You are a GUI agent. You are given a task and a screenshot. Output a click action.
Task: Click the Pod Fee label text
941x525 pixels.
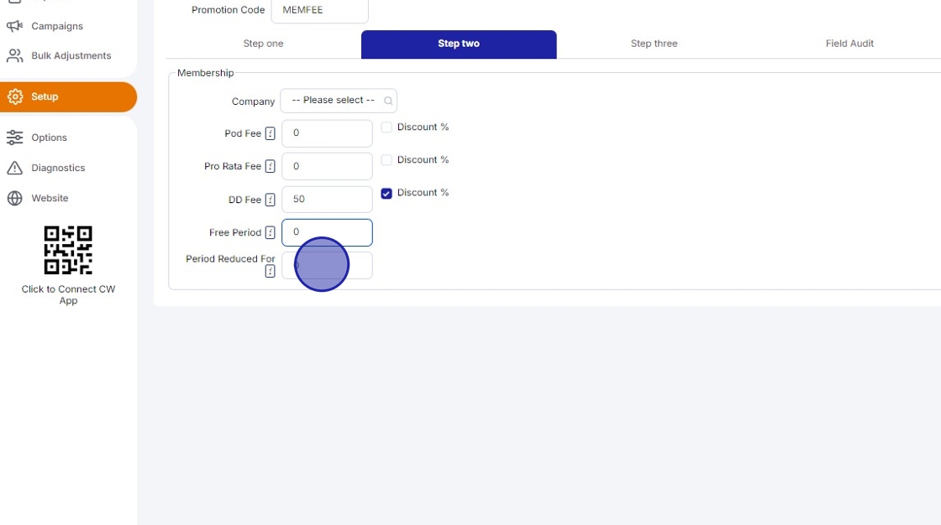[x=243, y=133]
